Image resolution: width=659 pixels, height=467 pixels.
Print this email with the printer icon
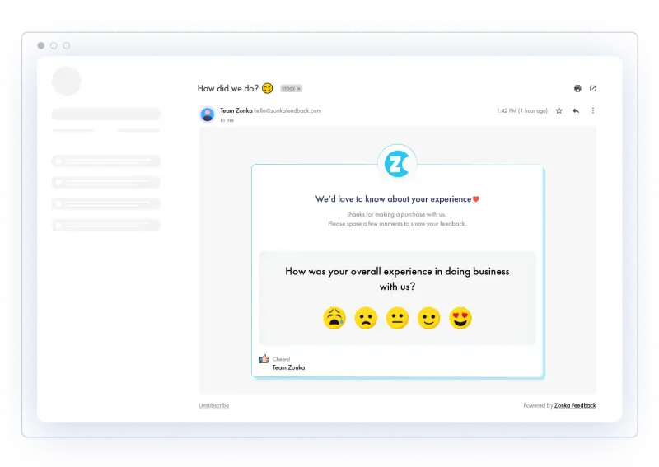tap(577, 88)
